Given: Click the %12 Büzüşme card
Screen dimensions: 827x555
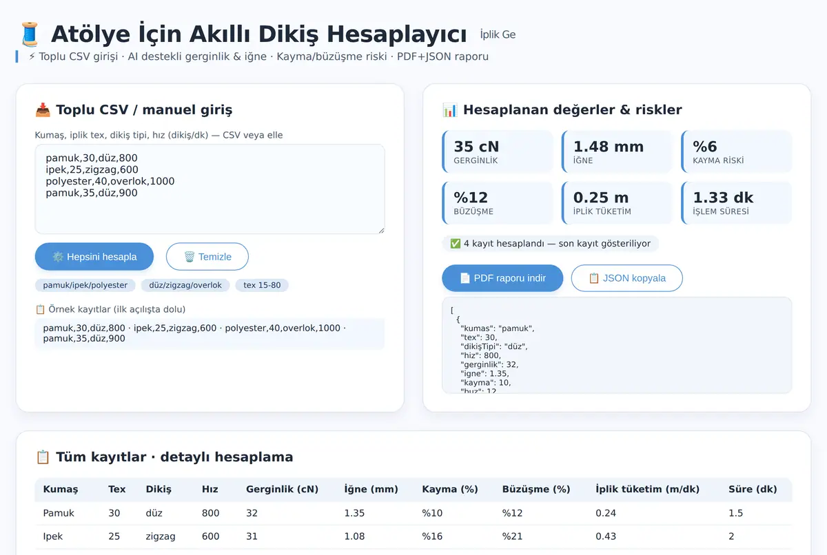Looking at the screenshot, I should [x=498, y=203].
